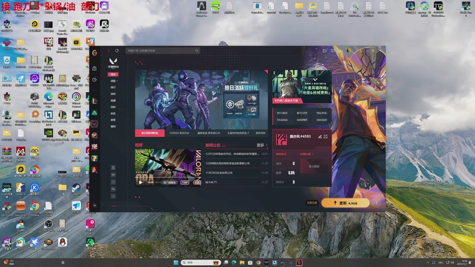Open Windows Start menu on taskbar
The width and height of the screenshot is (475, 267).
pos(176,262)
